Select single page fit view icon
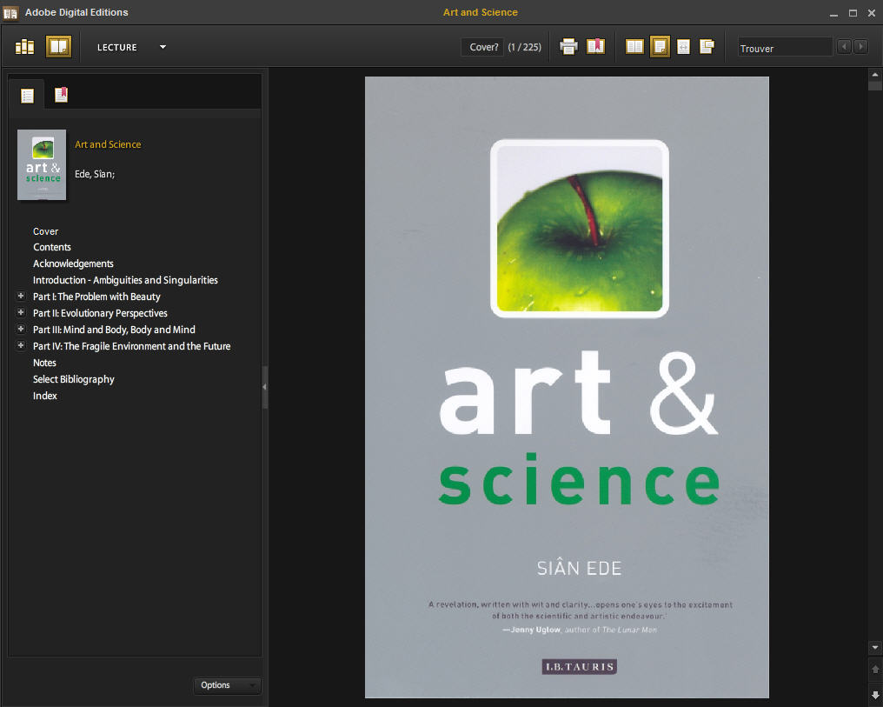The width and height of the screenshot is (883, 707). click(x=660, y=47)
